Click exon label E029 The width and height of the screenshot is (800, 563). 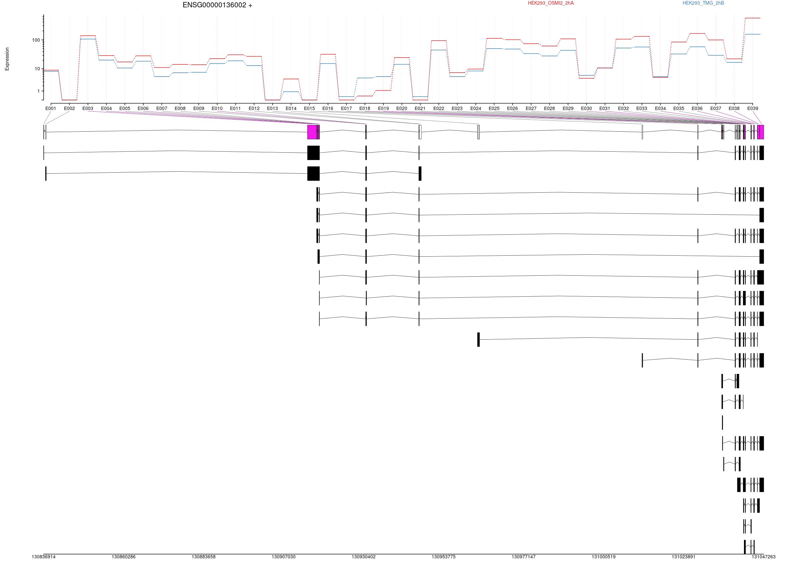[x=568, y=108]
